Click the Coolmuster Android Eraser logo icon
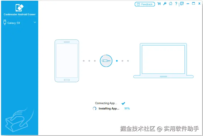The image size is (203, 136). tap(19, 8)
